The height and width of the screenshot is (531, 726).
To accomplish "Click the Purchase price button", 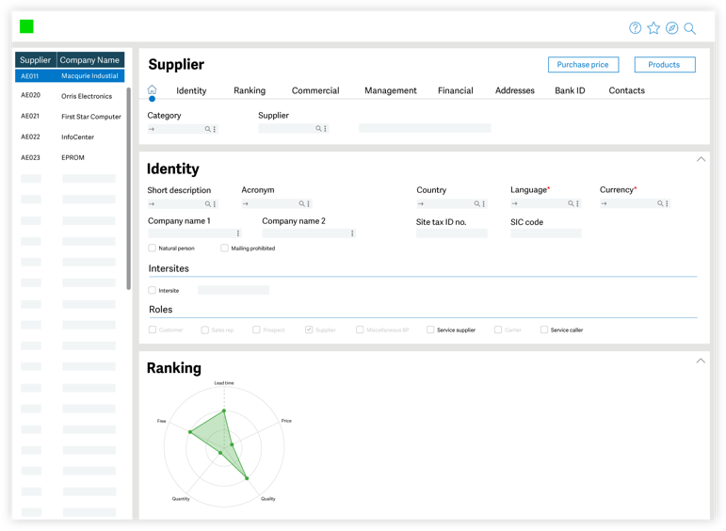I will coord(583,65).
